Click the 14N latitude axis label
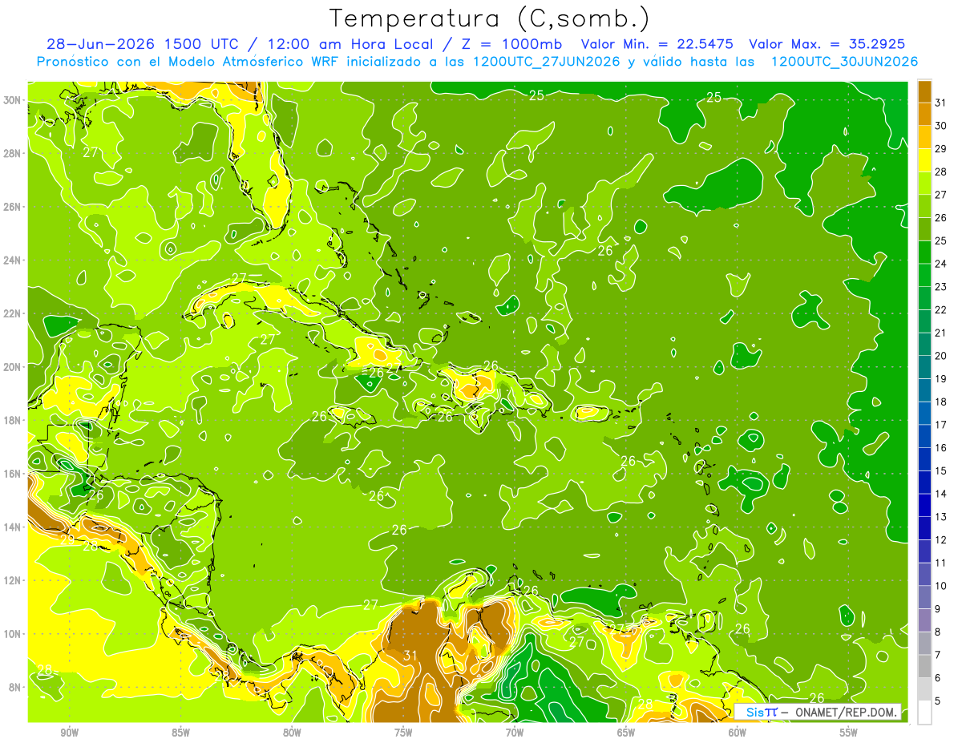962x743 pixels. click(14, 527)
